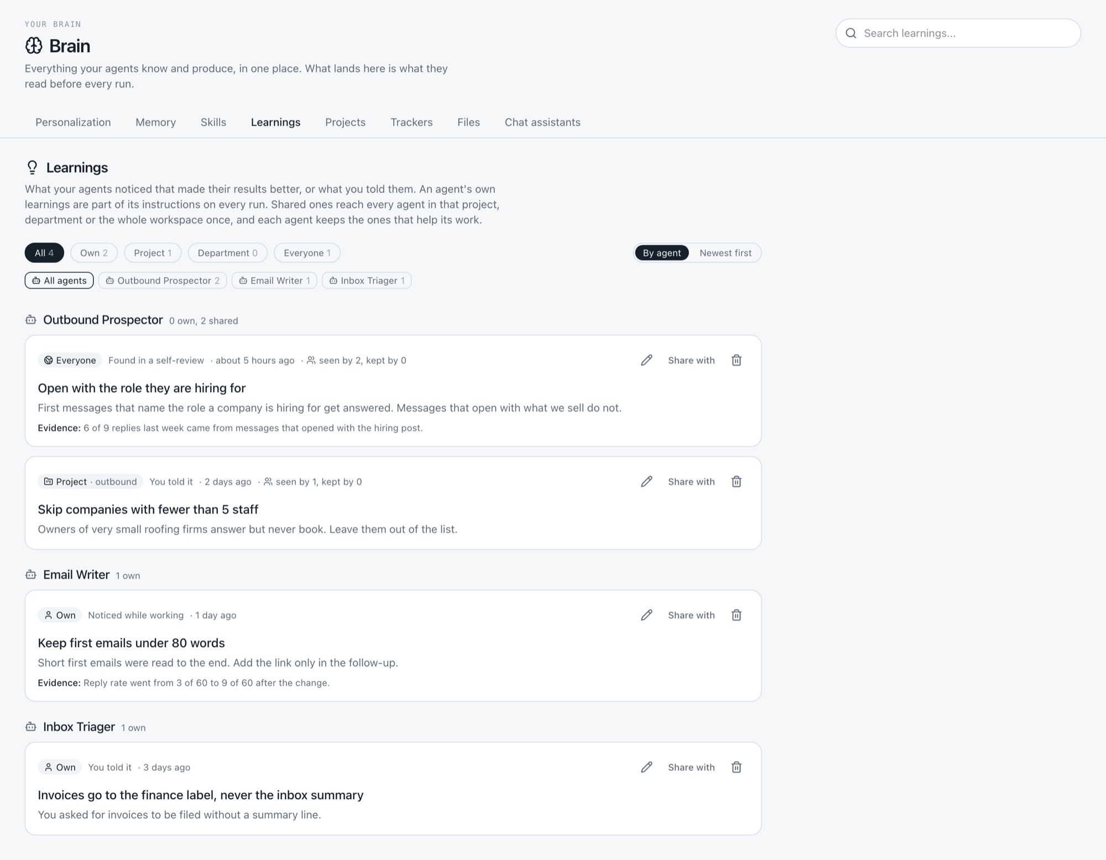Image resolution: width=1106 pixels, height=860 pixels.
Task: Click the Brain logo icon
Action: 34,46
